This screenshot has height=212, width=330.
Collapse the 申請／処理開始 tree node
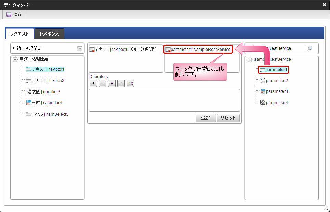coord(15,59)
